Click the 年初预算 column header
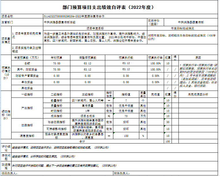Screen dimensions: 220x176 click(57, 58)
